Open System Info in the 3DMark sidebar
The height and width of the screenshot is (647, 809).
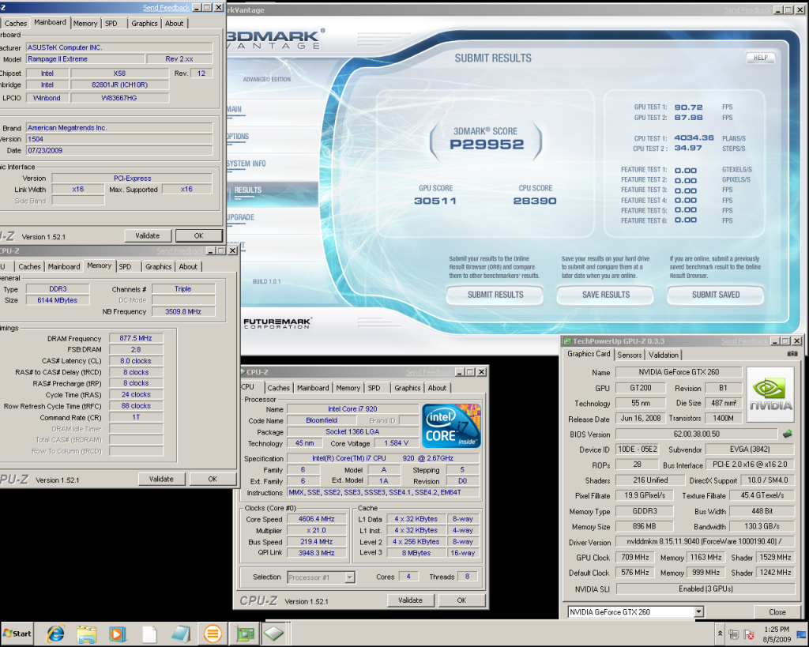coord(246,164)
